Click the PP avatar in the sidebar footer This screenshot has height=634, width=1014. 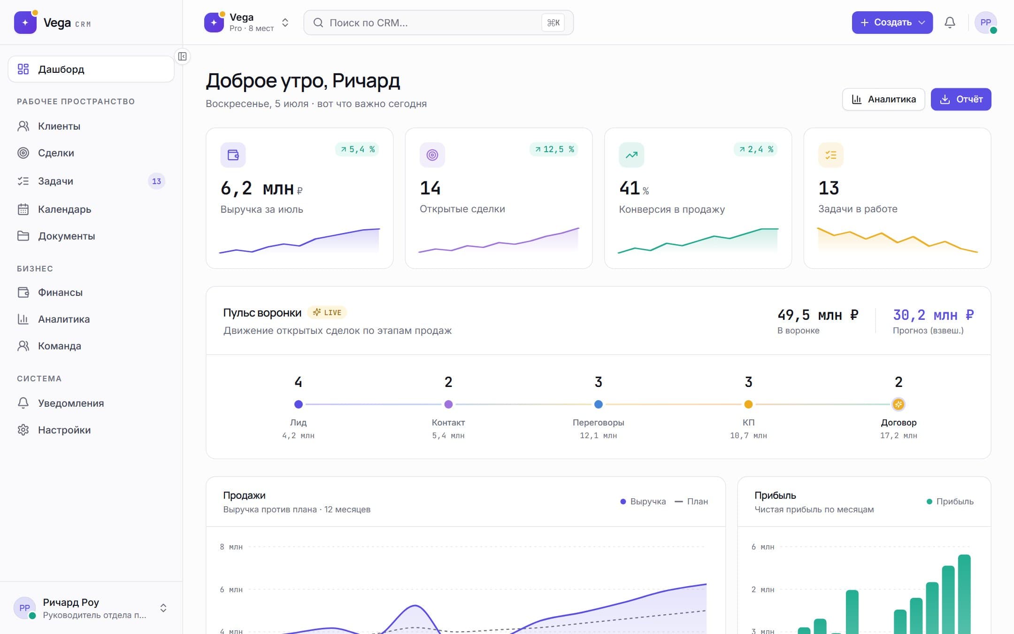coord(24,608)
